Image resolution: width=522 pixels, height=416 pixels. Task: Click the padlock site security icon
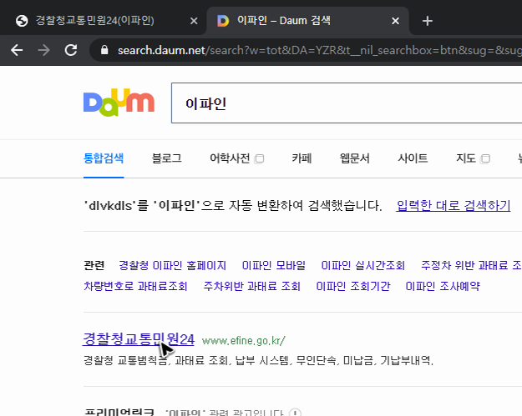pos(104,50)
